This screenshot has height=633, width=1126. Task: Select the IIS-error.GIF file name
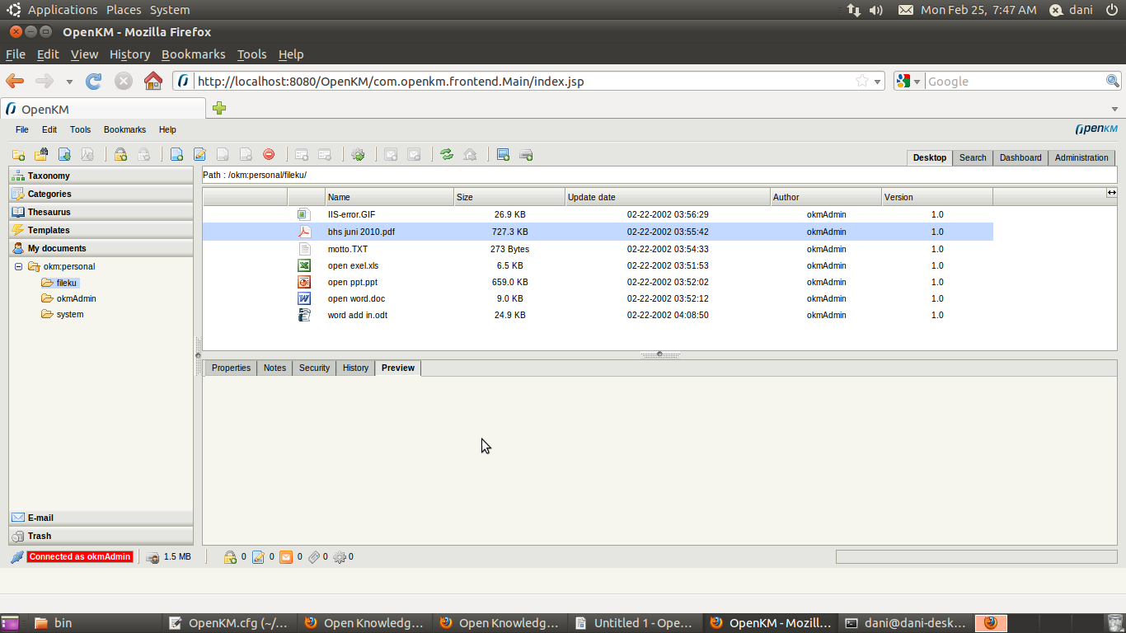[351, 214]
